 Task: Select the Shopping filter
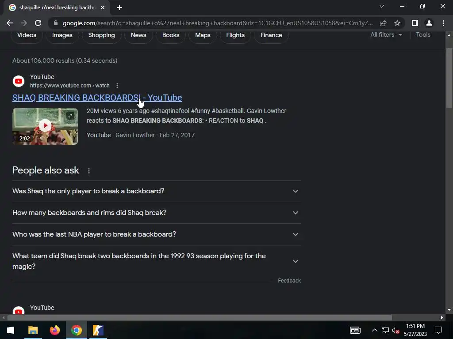pyautogui.click(x=101, y=35)
